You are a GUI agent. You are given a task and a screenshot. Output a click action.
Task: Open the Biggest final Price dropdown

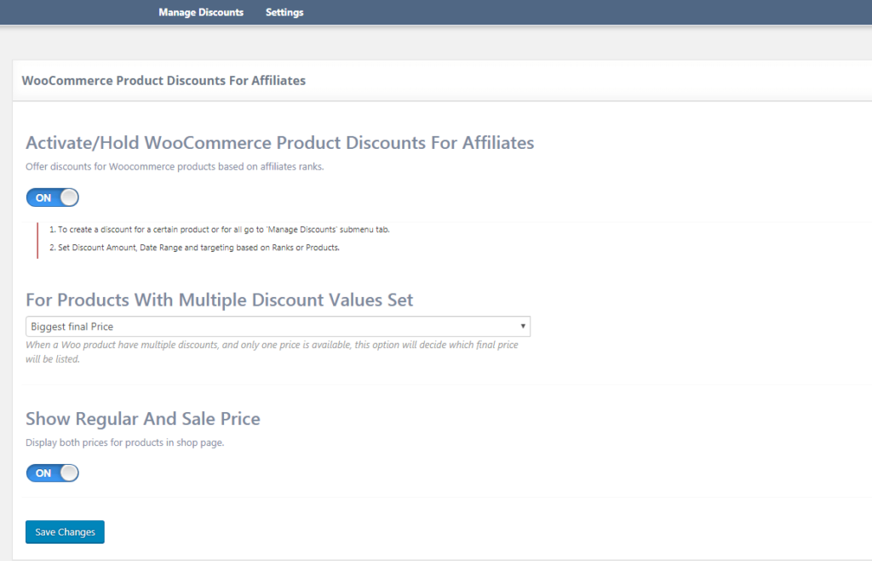(x=278, y=327)
